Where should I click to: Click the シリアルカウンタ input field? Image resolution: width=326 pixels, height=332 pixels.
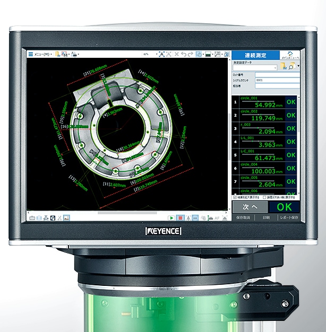tap(277, 80)
